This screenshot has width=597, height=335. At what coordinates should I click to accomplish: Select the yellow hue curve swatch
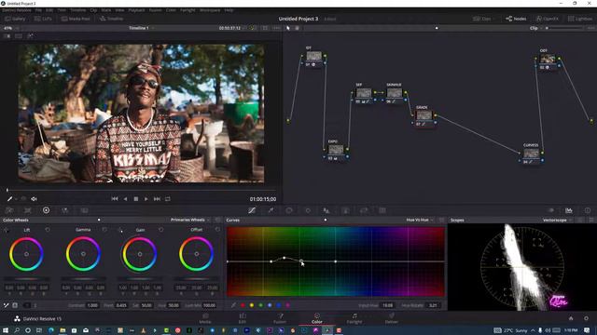[x=252, y=305]
